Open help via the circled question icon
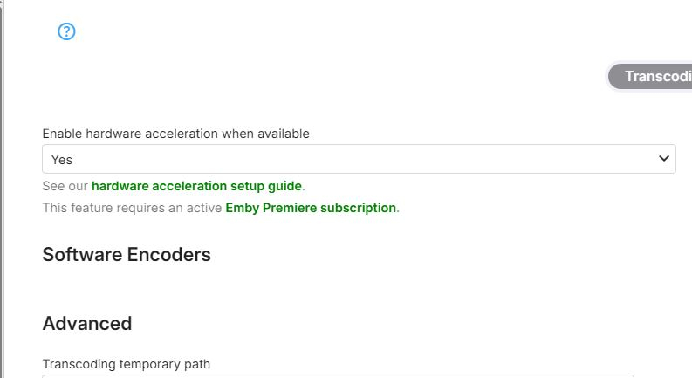 click(x=66, y=31)
